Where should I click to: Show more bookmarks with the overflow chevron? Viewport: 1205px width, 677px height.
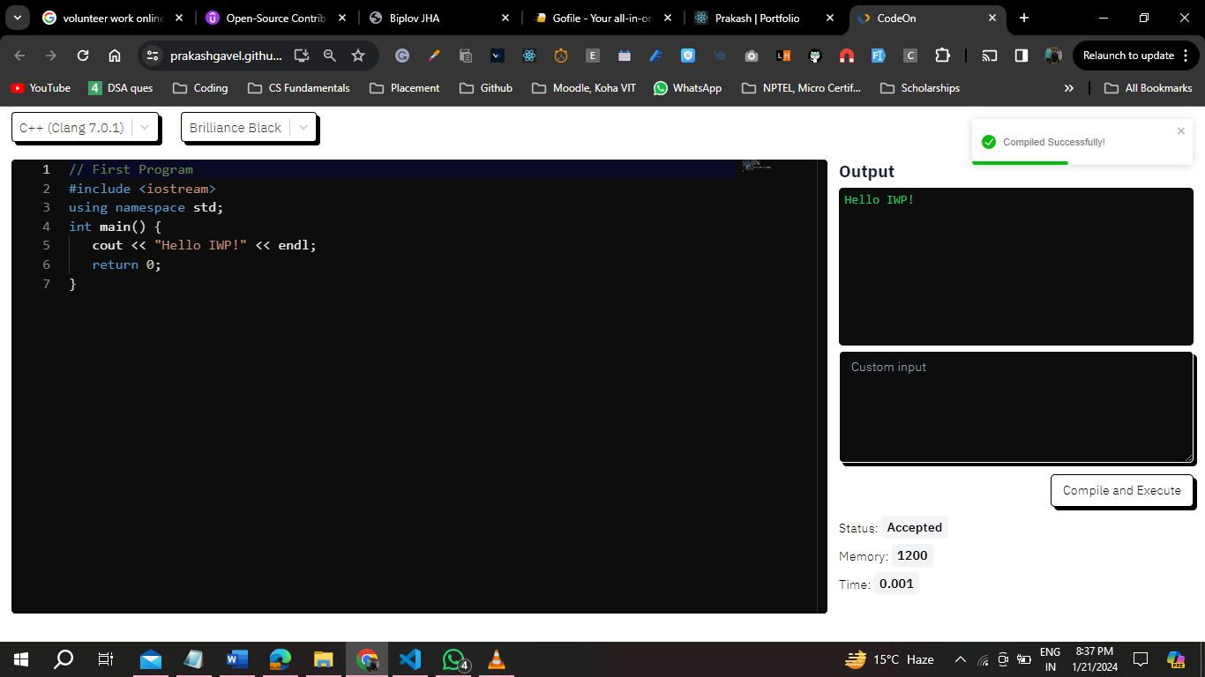tap(1069, 88)
